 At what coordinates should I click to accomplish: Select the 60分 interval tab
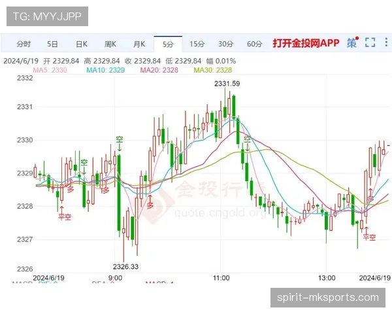pos(254,44)
